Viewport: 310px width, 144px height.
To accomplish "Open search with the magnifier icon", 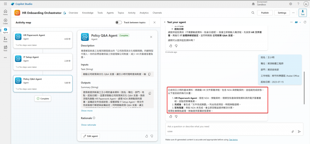I will pos(253,13).
